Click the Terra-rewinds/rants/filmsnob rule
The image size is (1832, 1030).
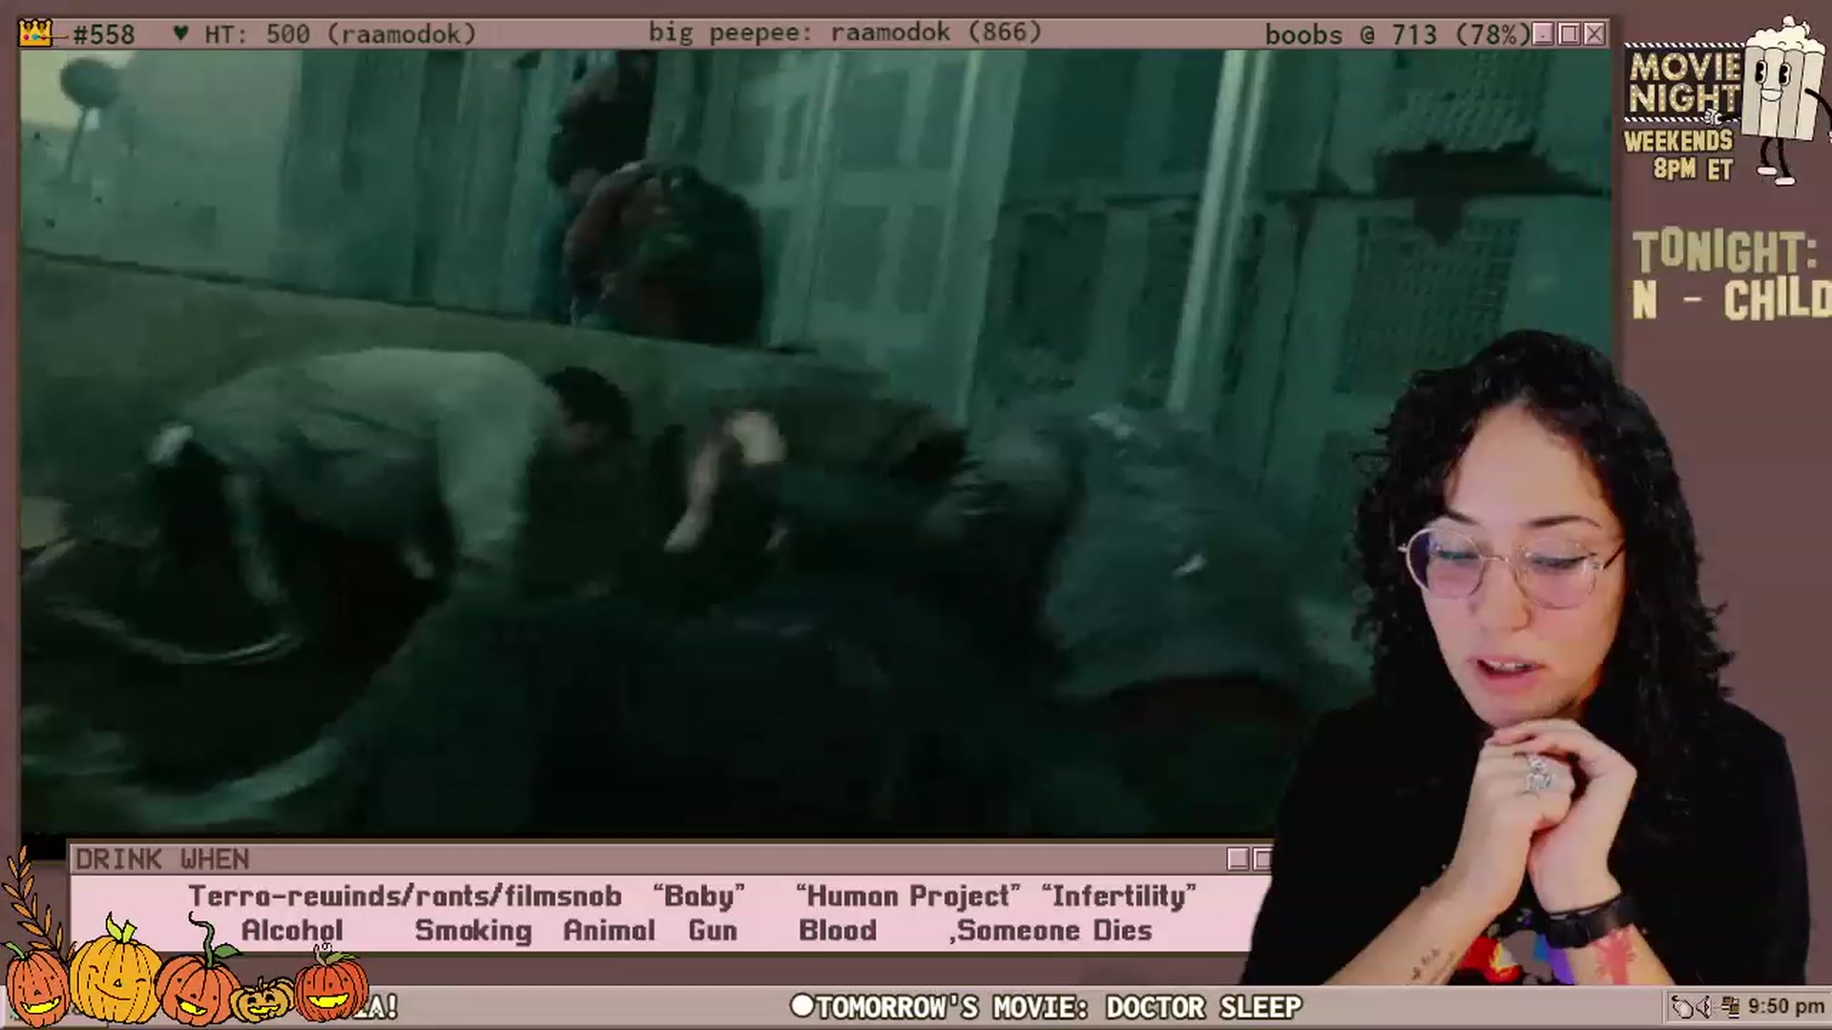pos(405,896)
